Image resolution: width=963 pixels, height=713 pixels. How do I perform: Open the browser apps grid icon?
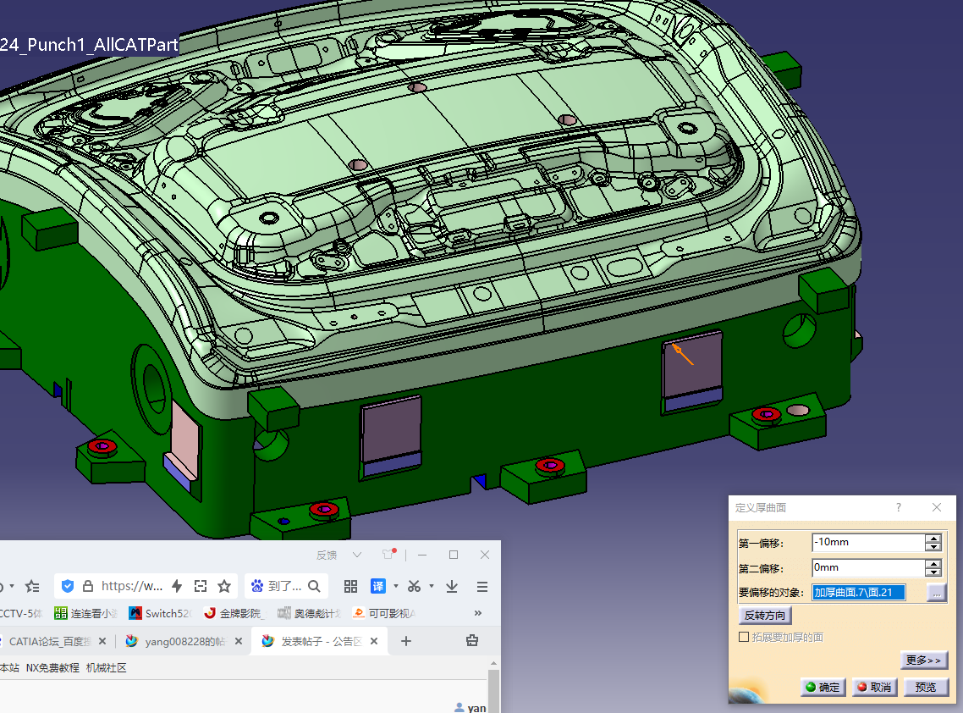tap(350, 586)
